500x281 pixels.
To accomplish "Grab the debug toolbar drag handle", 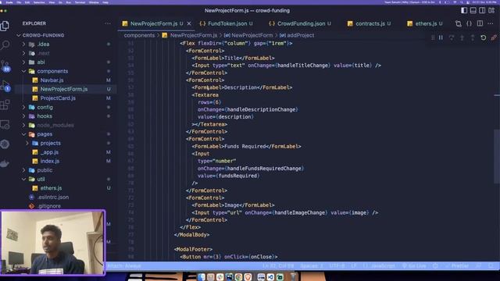I will (433, 37).
